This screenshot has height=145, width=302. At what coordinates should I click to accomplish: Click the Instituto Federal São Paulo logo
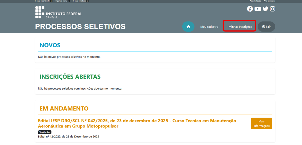[59, 12]
